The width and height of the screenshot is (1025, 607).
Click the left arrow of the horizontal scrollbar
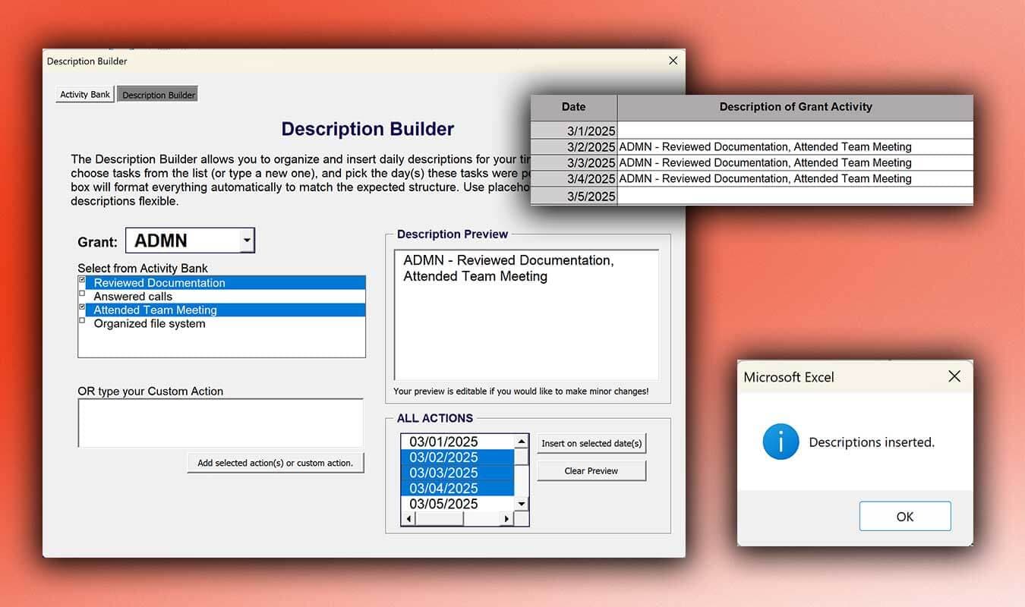[x=407, y=518]
